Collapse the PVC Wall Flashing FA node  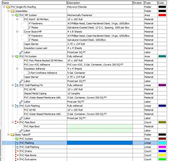pos(13,85)
